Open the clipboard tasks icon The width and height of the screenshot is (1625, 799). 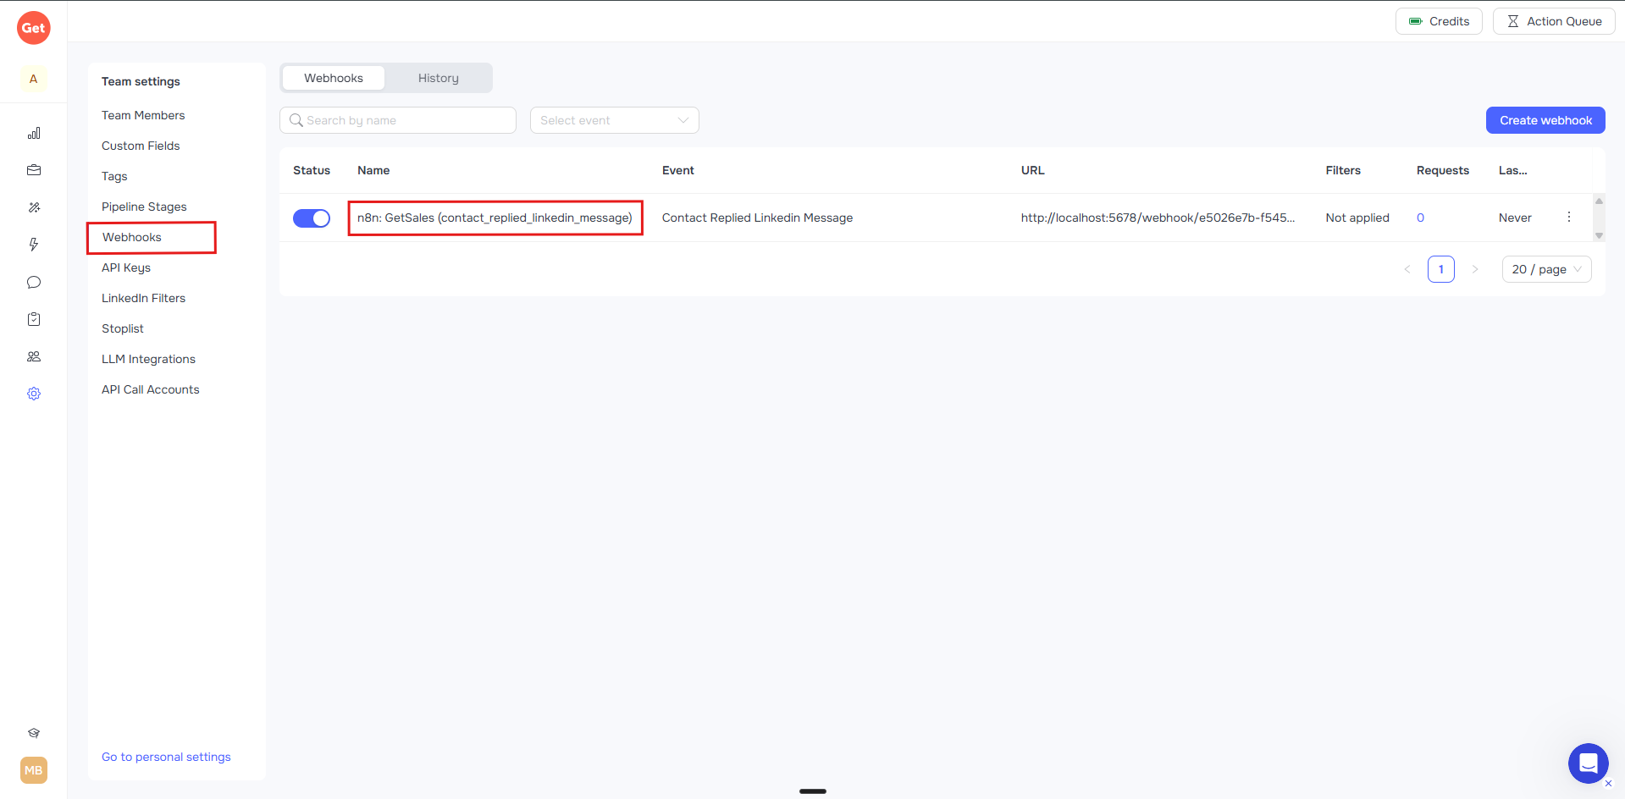tap(34, 319)
